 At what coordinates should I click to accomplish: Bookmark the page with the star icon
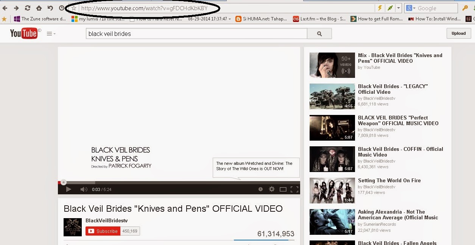74,8
